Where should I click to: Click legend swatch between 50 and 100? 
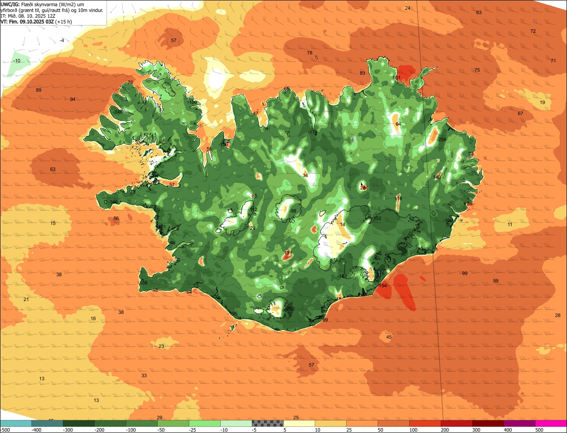tap(394, 423)
